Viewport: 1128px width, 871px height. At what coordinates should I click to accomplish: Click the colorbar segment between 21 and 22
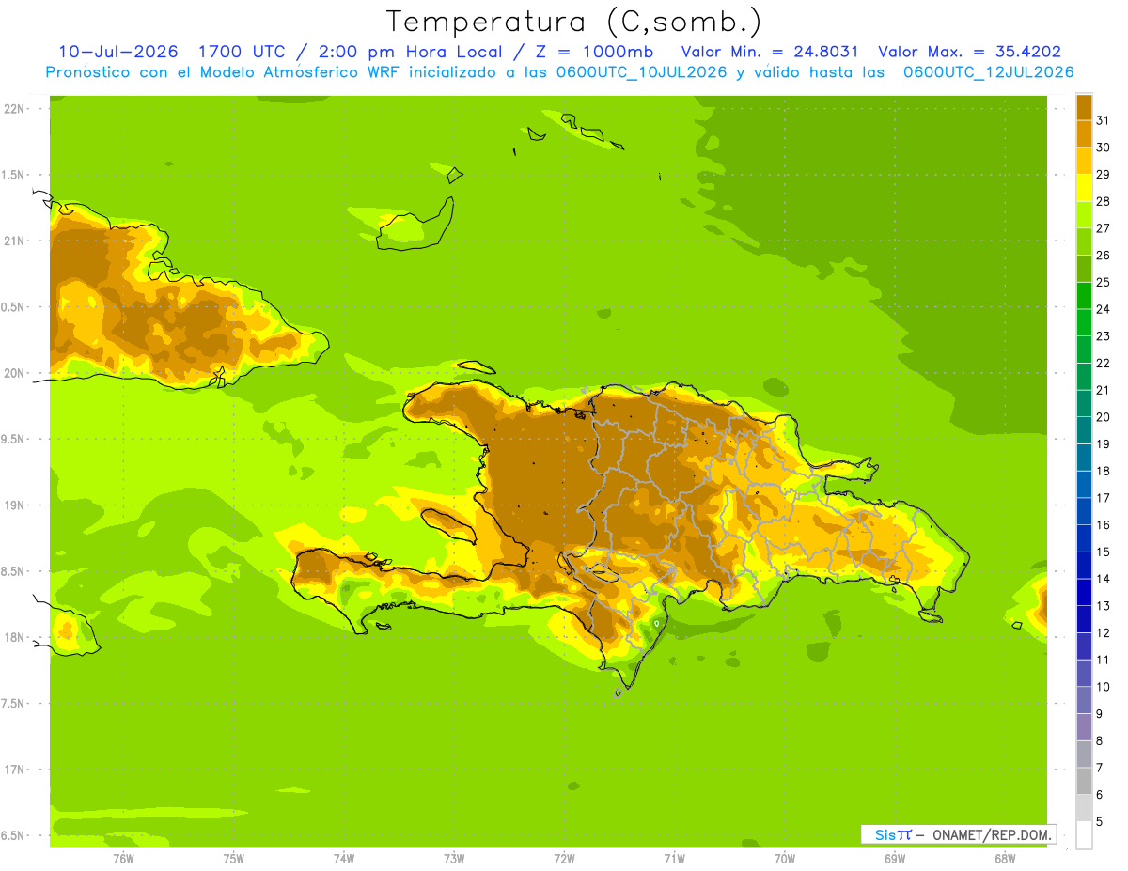(x=1084, y=376)
